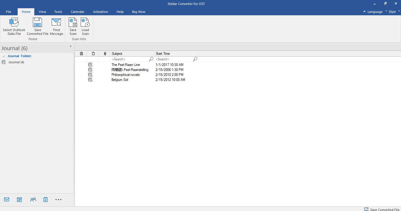Viewport: 401px width, 211px height.
Task: Click the item type column header icon
Action: (x=93, y=54)
